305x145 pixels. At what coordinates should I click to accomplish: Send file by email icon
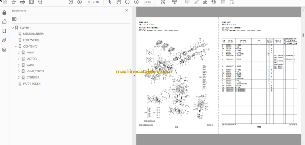pyautogui.click(x=31, y=2)
